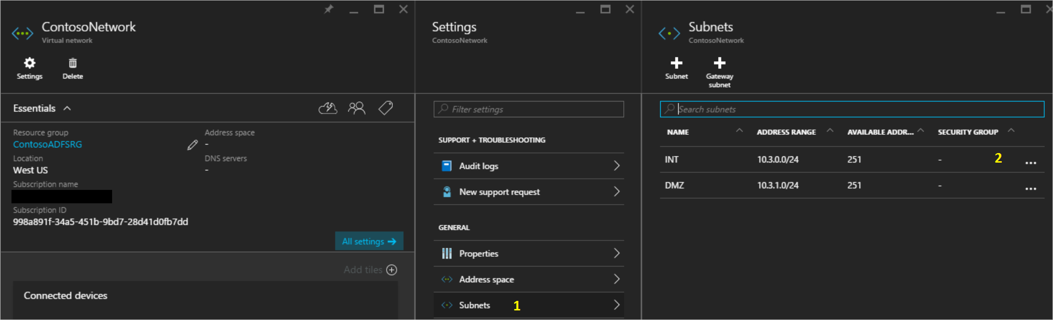
Task: Click address range 10.3.1.0/24
Action: point(778,186)
